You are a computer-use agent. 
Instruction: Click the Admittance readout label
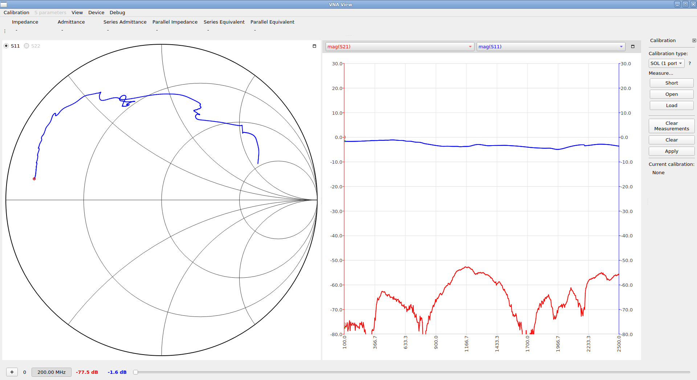coord(71,22)
